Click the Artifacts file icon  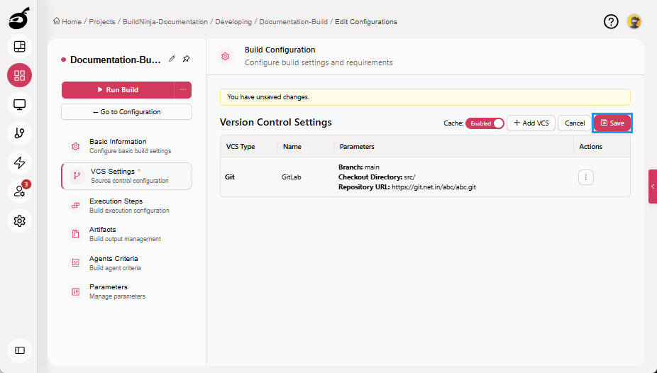click(x=75, y=234)
